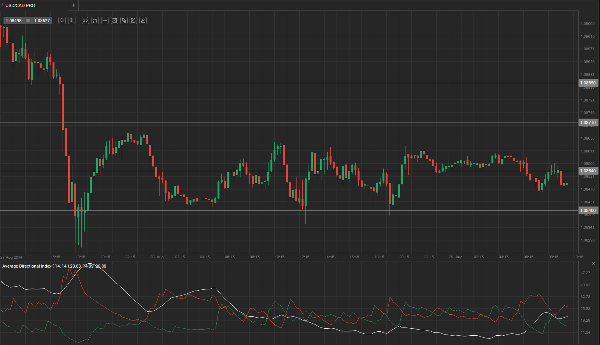The image size is (600, 345).
Task: Open the 15-minute timeframe selector
Action: [x=86, y=21]
